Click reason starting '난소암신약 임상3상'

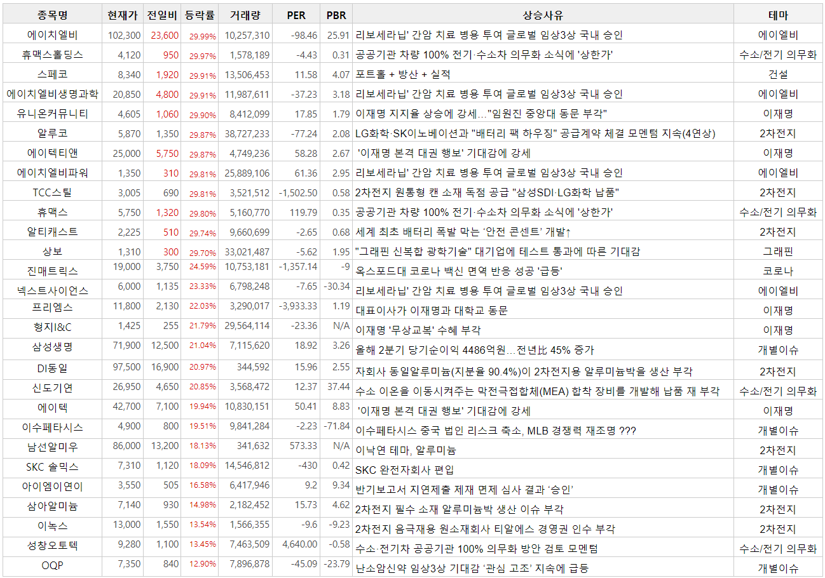pyautogui.click(x=472, y=568)
